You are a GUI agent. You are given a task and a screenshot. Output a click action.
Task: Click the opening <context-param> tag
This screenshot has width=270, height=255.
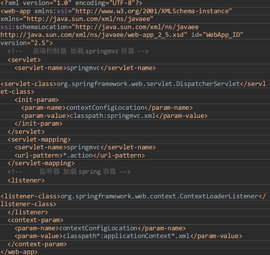click(x=35, y=220)
